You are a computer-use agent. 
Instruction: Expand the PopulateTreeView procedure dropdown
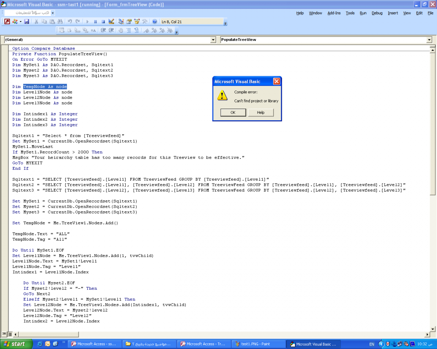click(x=429, y=40)
